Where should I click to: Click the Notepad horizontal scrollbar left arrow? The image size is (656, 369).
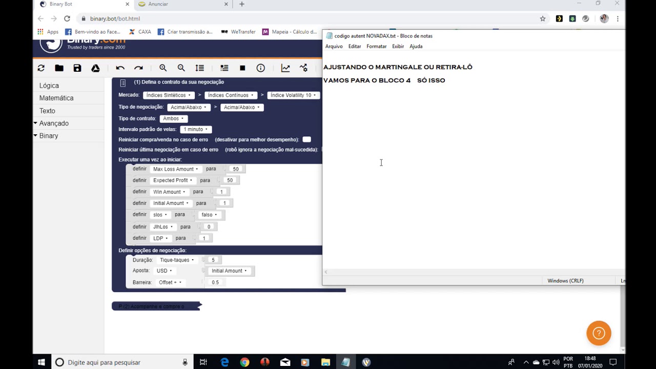tap(326, 272)
